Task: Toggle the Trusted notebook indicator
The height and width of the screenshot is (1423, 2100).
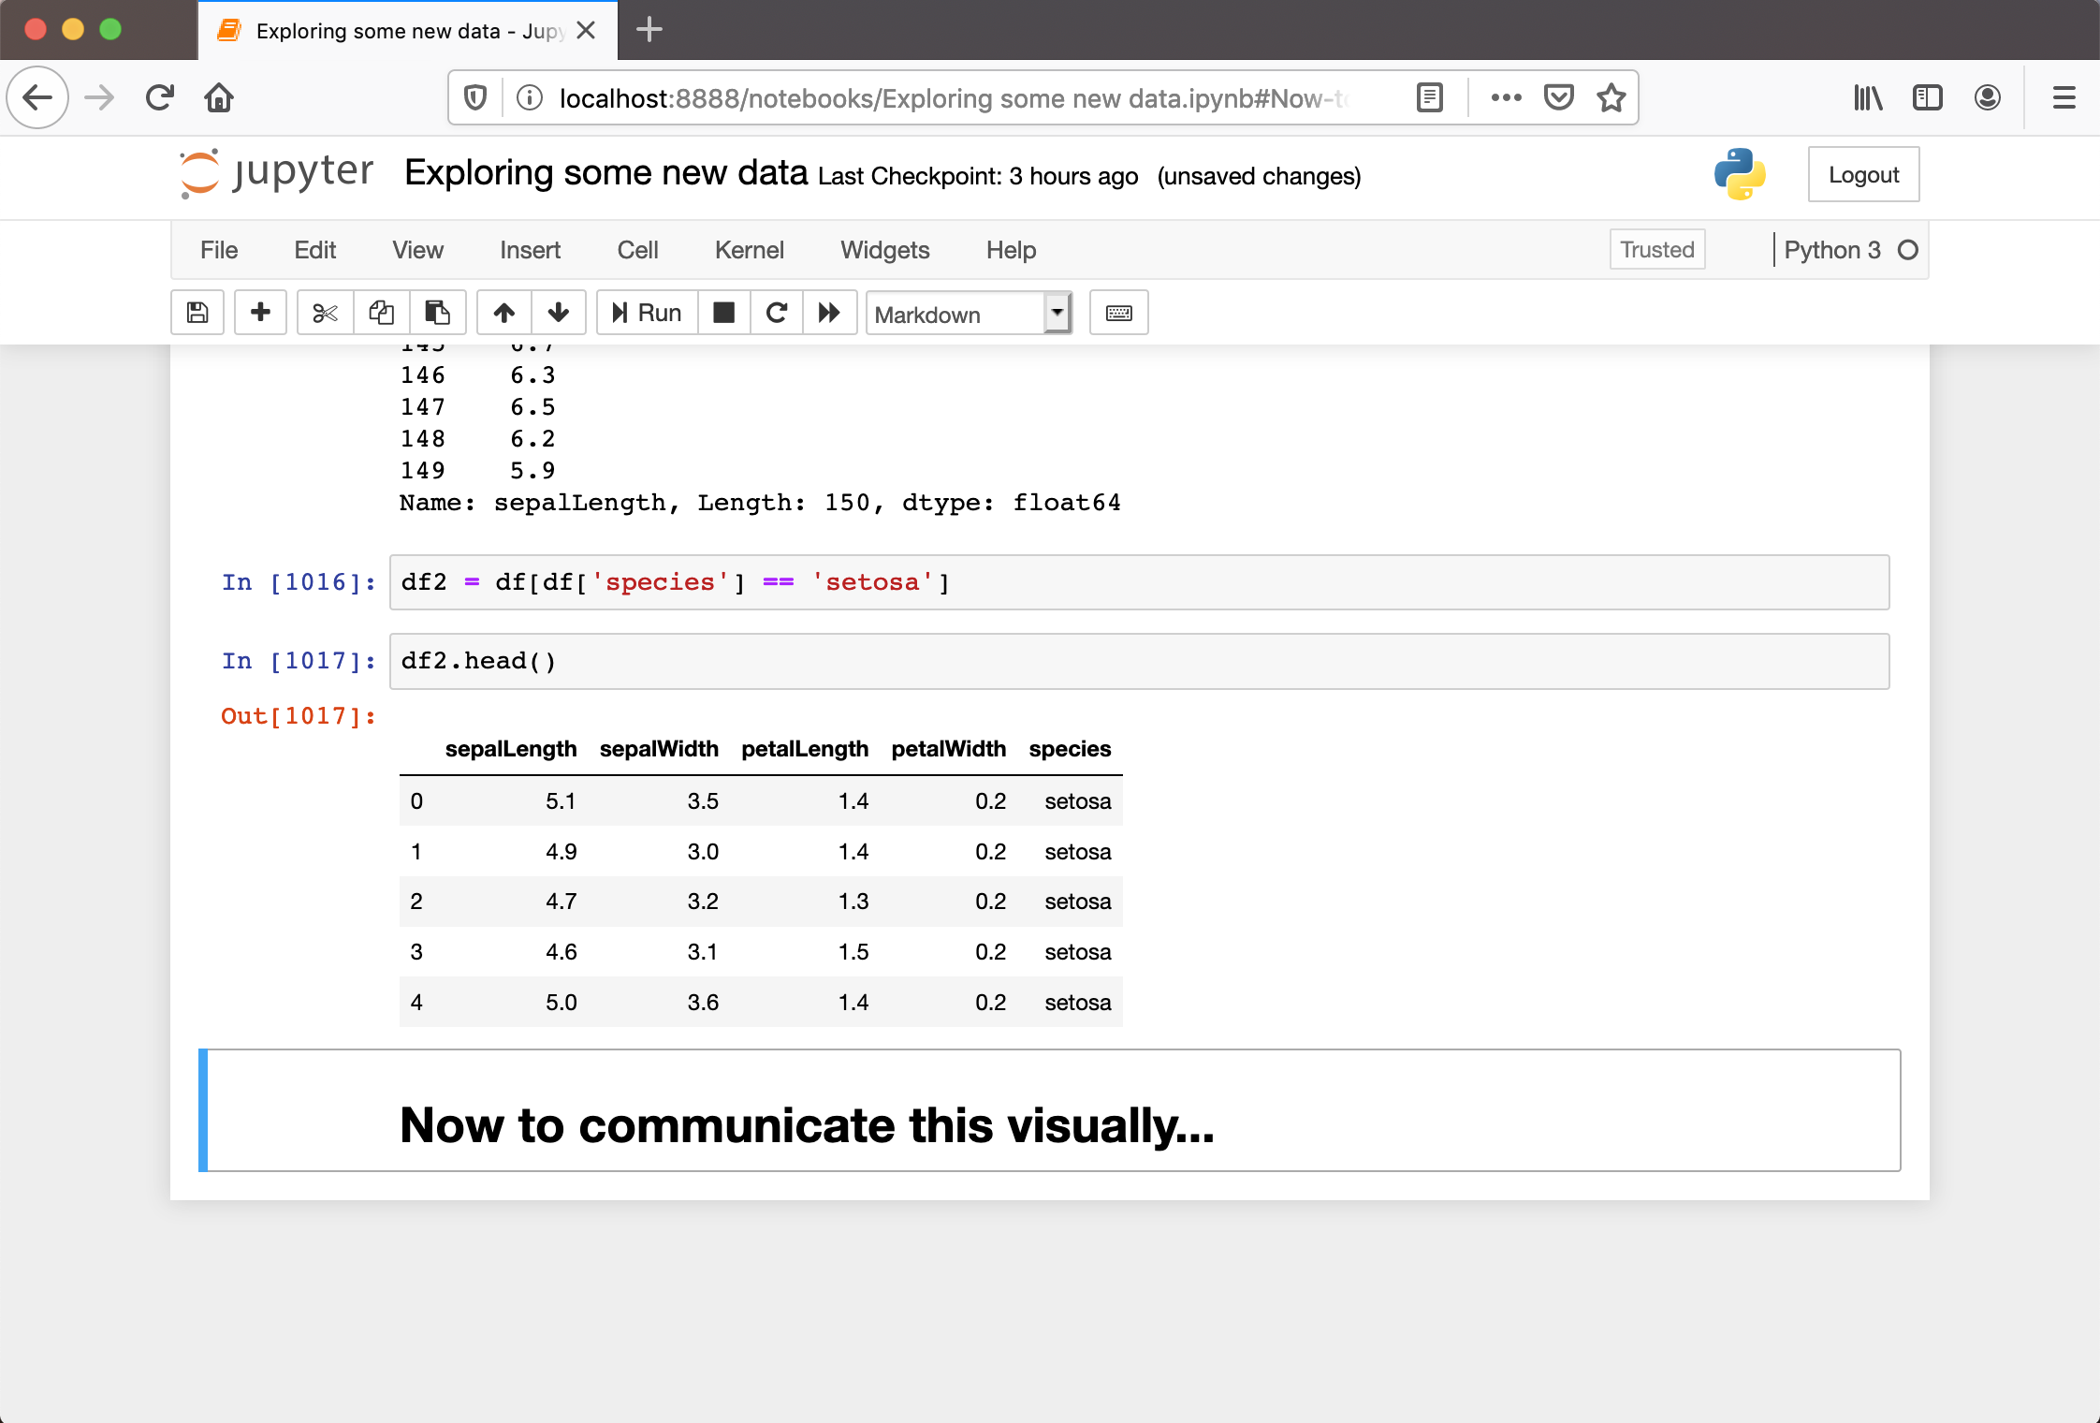Action: (x=1656, y=250)
